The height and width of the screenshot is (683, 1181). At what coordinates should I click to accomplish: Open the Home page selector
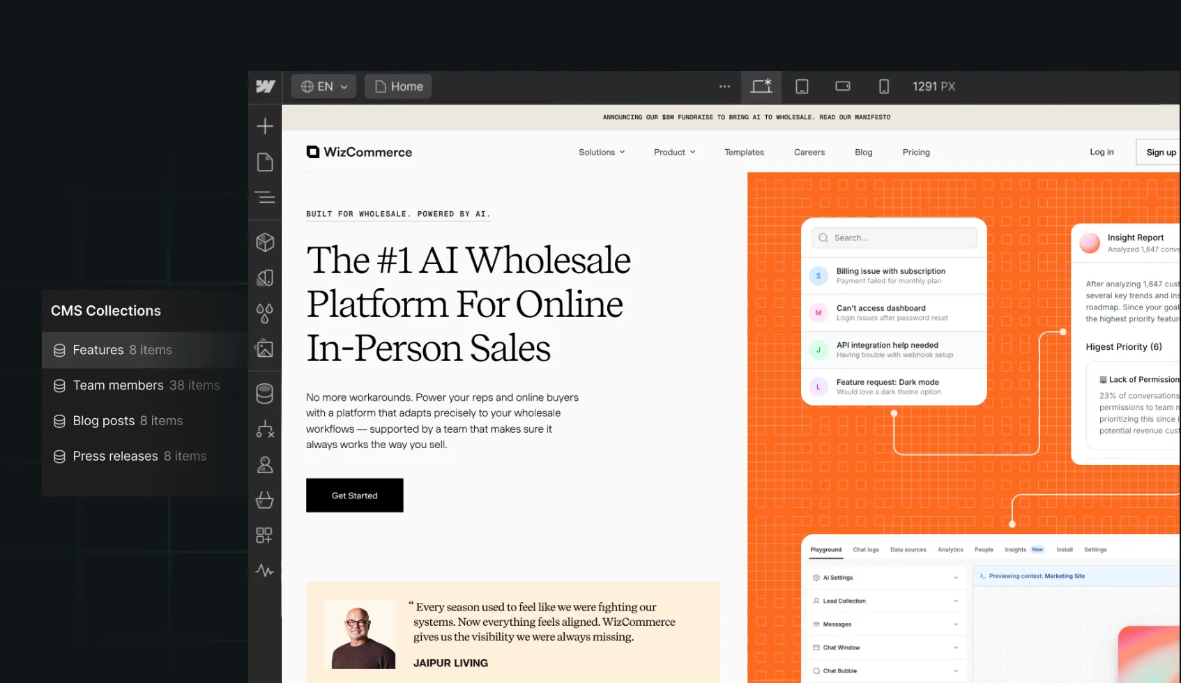[398, 86]
